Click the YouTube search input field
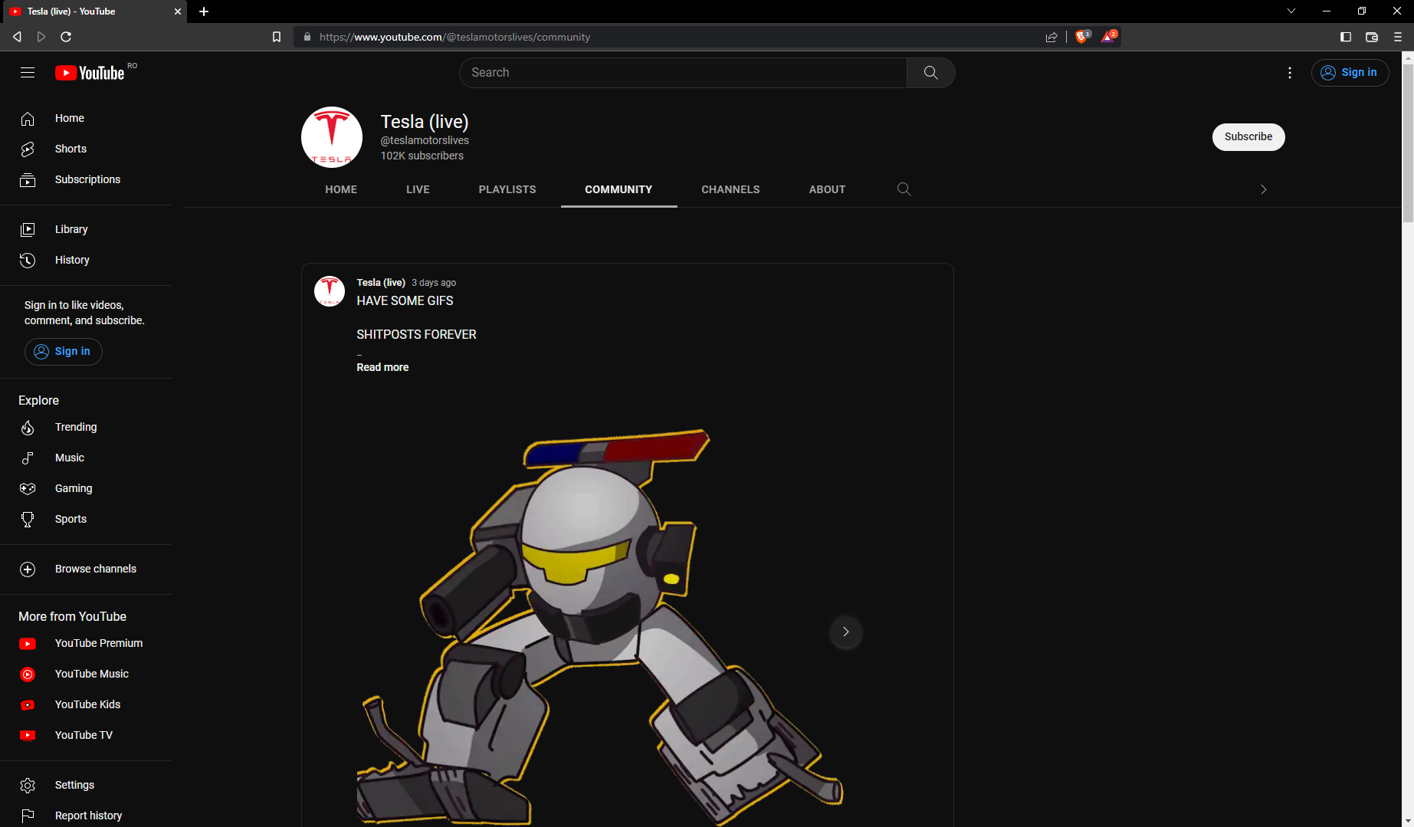This screenshot has width=1414, height=827. coord(683,73)
